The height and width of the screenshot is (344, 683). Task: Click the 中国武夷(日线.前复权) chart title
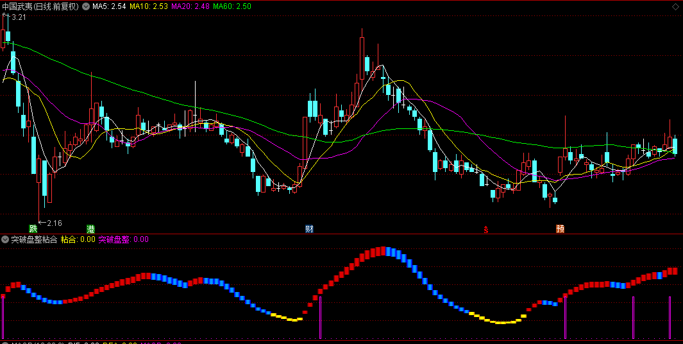(x=40, y=6)
